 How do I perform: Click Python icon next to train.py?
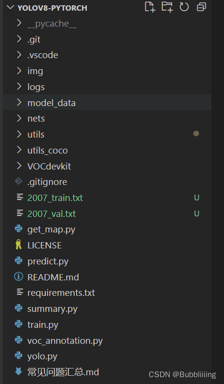coord(18,324)
